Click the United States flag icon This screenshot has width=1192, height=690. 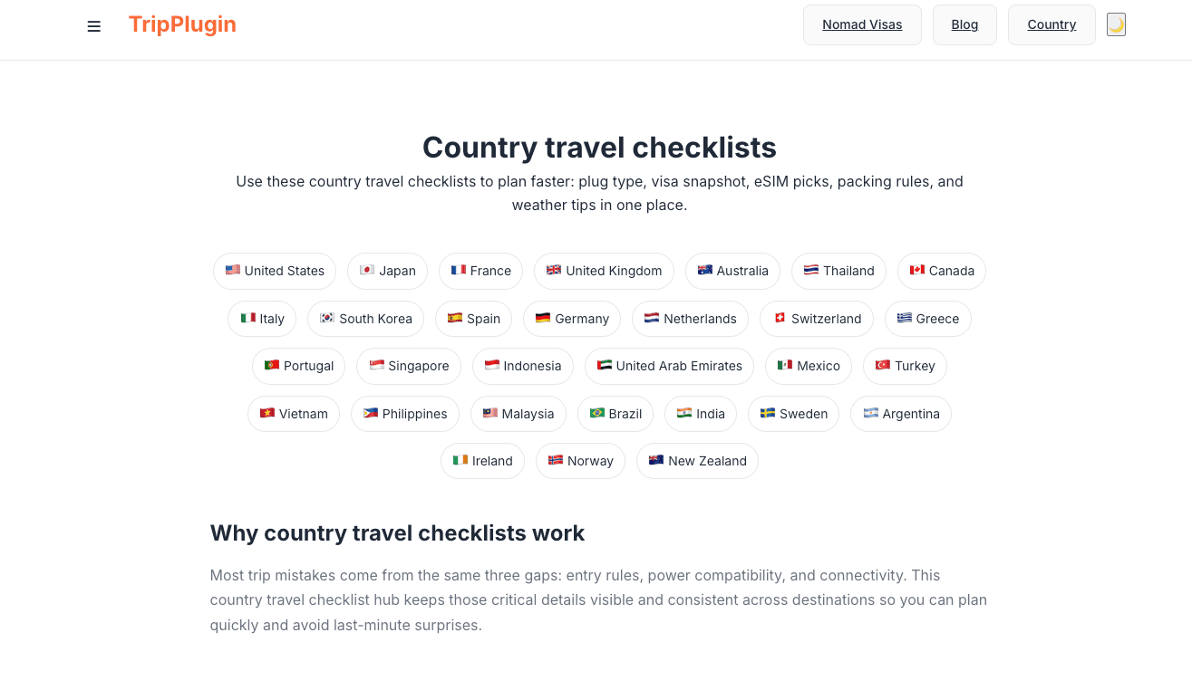click(x=233, y=271)
